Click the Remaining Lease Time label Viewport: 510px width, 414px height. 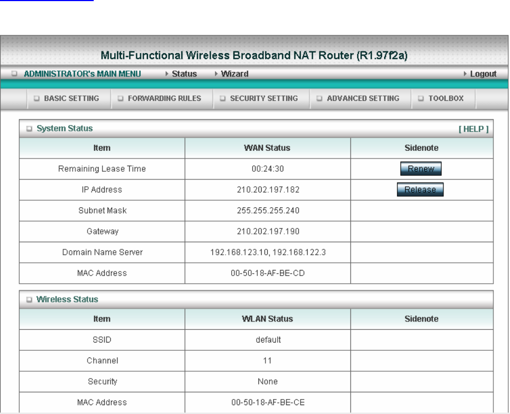tap(102, 169)
